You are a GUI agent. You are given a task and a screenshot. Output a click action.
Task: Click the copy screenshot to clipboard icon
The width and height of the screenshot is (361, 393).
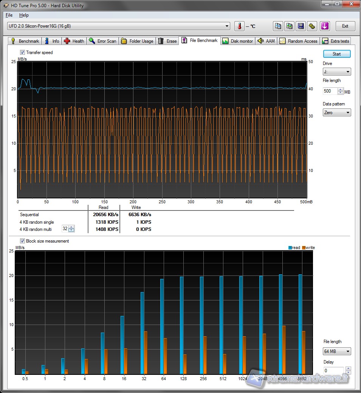[x=290, y=26]
